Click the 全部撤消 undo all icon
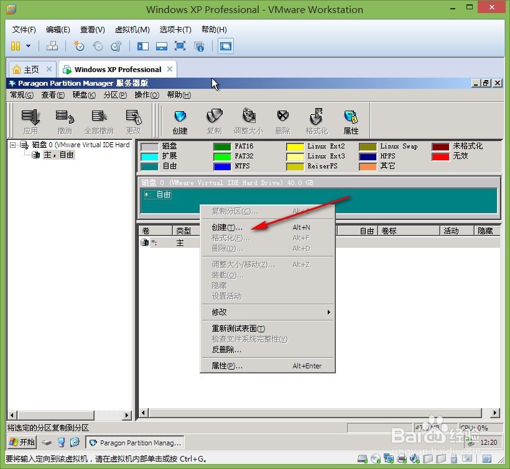 (x=99, y=122)
